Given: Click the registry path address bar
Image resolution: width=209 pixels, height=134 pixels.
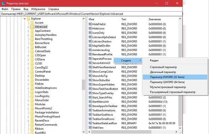Looking at the screenshot, I should tap(91, 14).
